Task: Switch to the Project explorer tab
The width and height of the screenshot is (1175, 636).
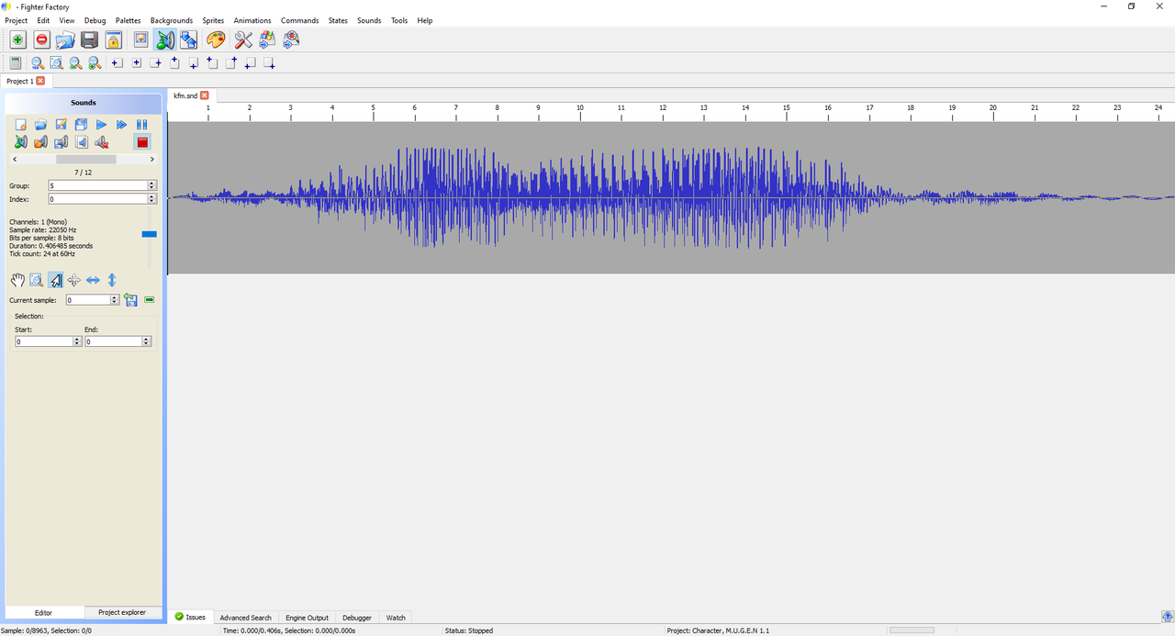Action: click(x=122, y=612)
